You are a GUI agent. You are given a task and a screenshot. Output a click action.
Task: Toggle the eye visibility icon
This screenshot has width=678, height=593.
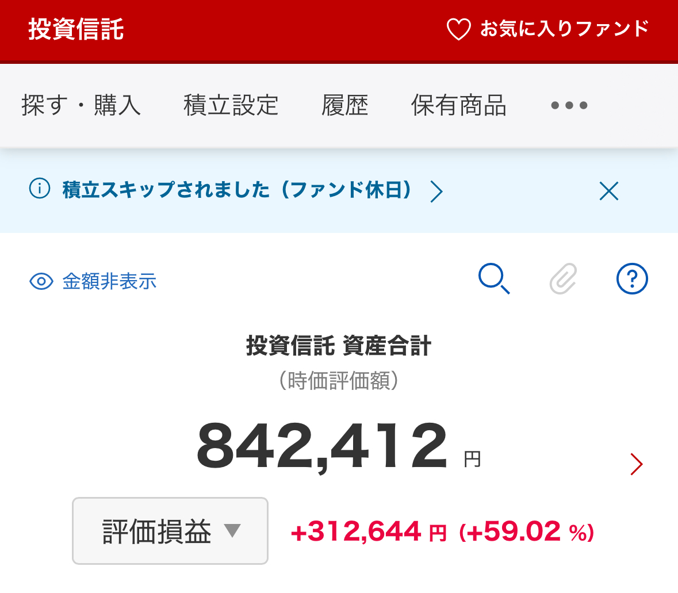tap(41, 281)
